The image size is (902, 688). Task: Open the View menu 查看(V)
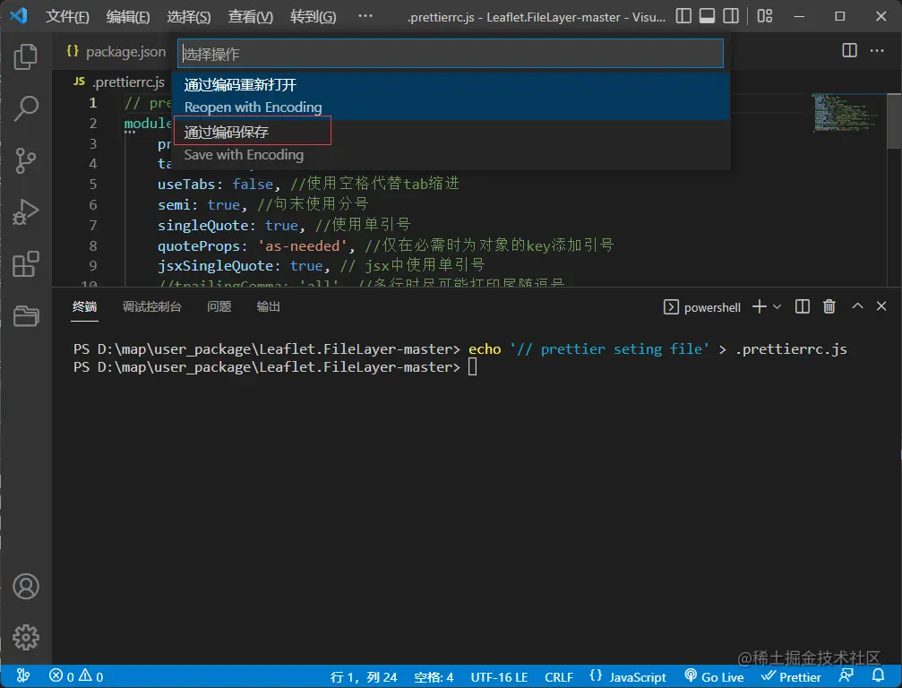click(x=251, y=17)
